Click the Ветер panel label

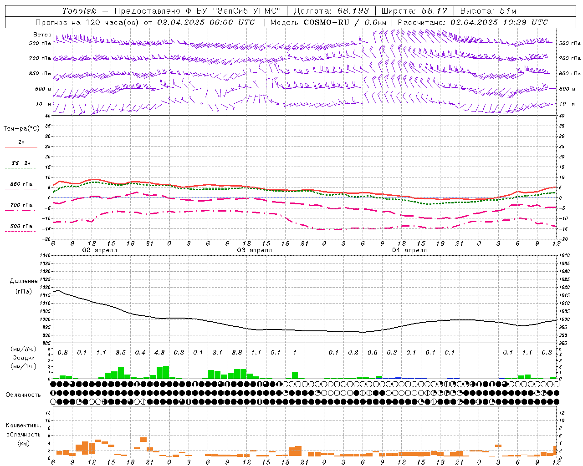pyautogui.click(x=42, y=35)
